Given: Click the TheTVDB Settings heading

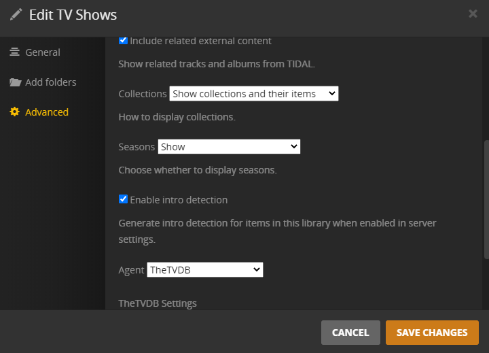Looking at the screenshot, I should pos(158,303).
